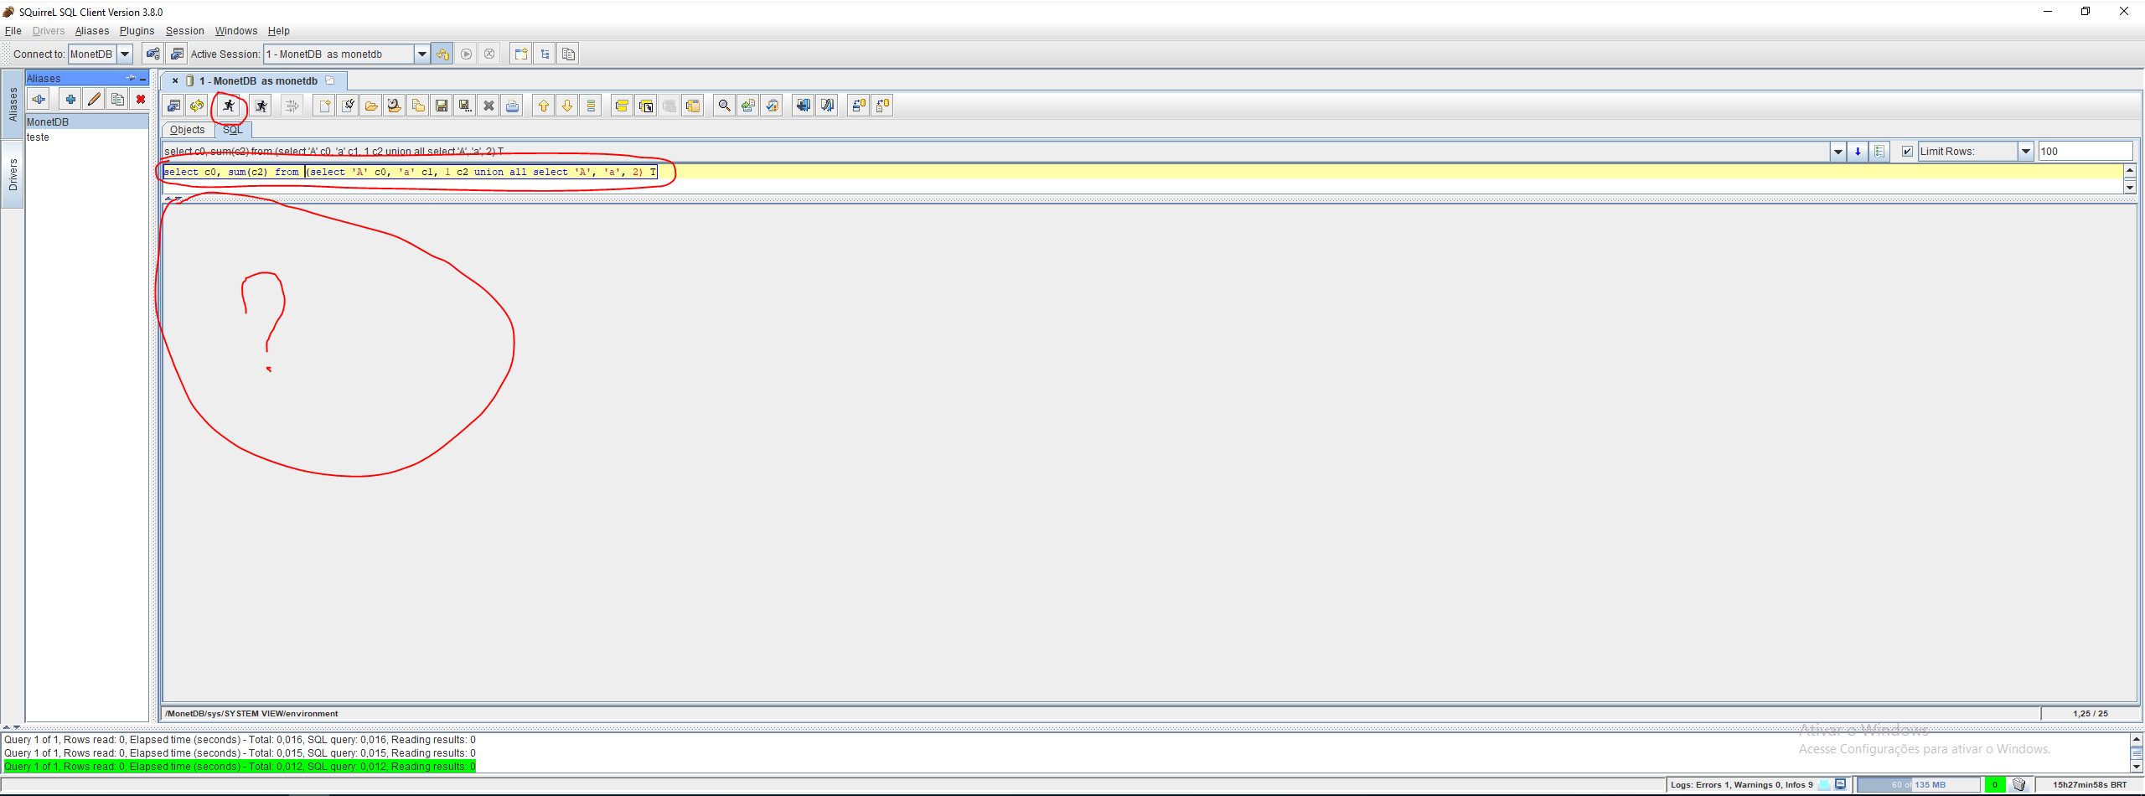The width and height of the screenshot is (2145, 796).
Task: Open the Connect to alias dropdown
Action: tap(125, 54)
